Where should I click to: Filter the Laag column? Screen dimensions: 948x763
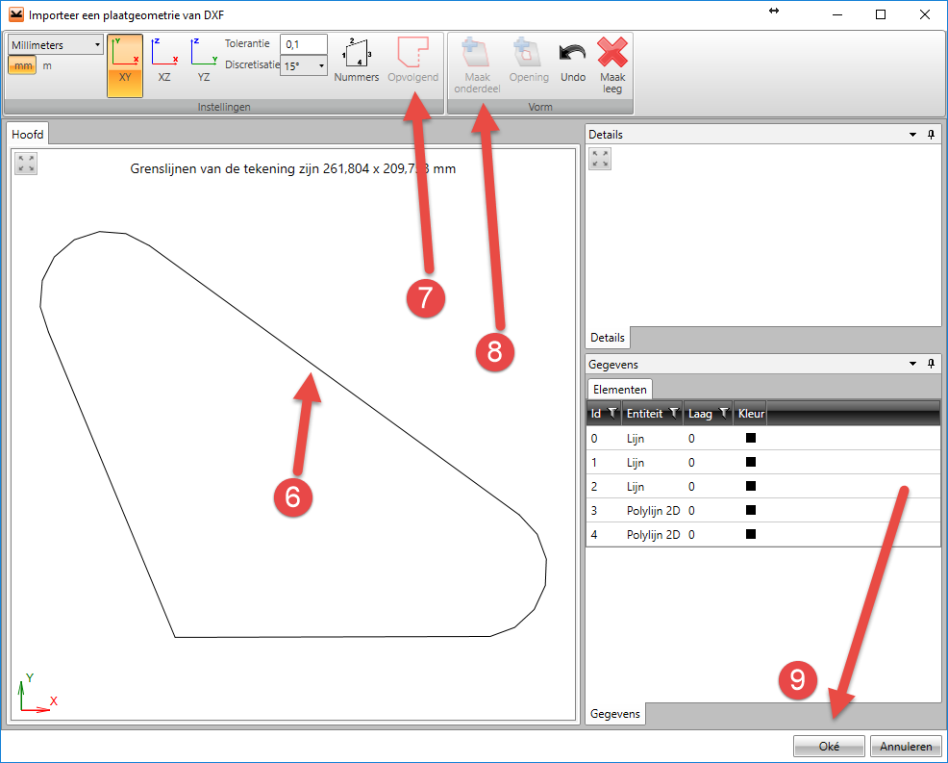723,413
